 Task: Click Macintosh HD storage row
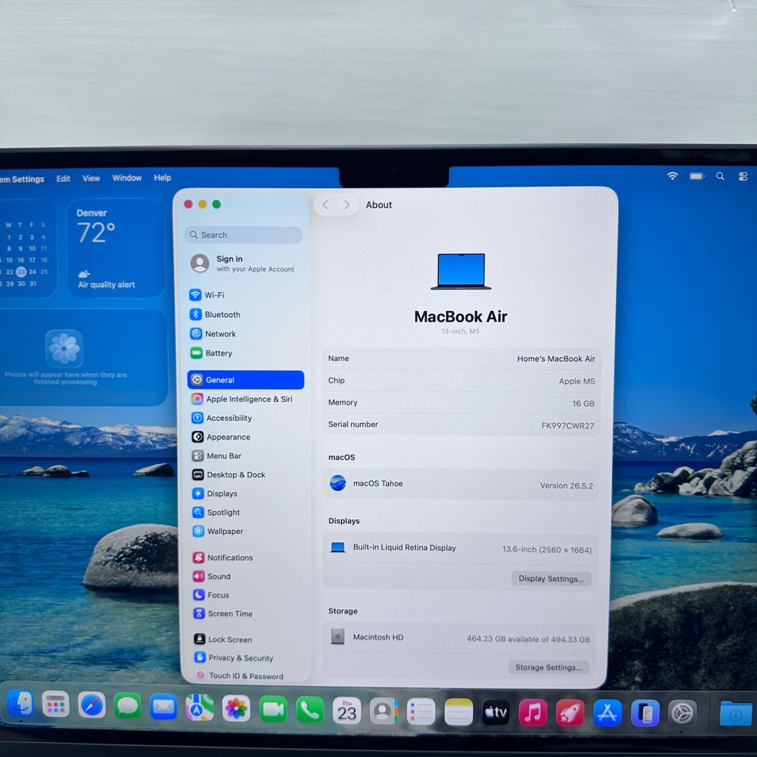click(459, 638)
